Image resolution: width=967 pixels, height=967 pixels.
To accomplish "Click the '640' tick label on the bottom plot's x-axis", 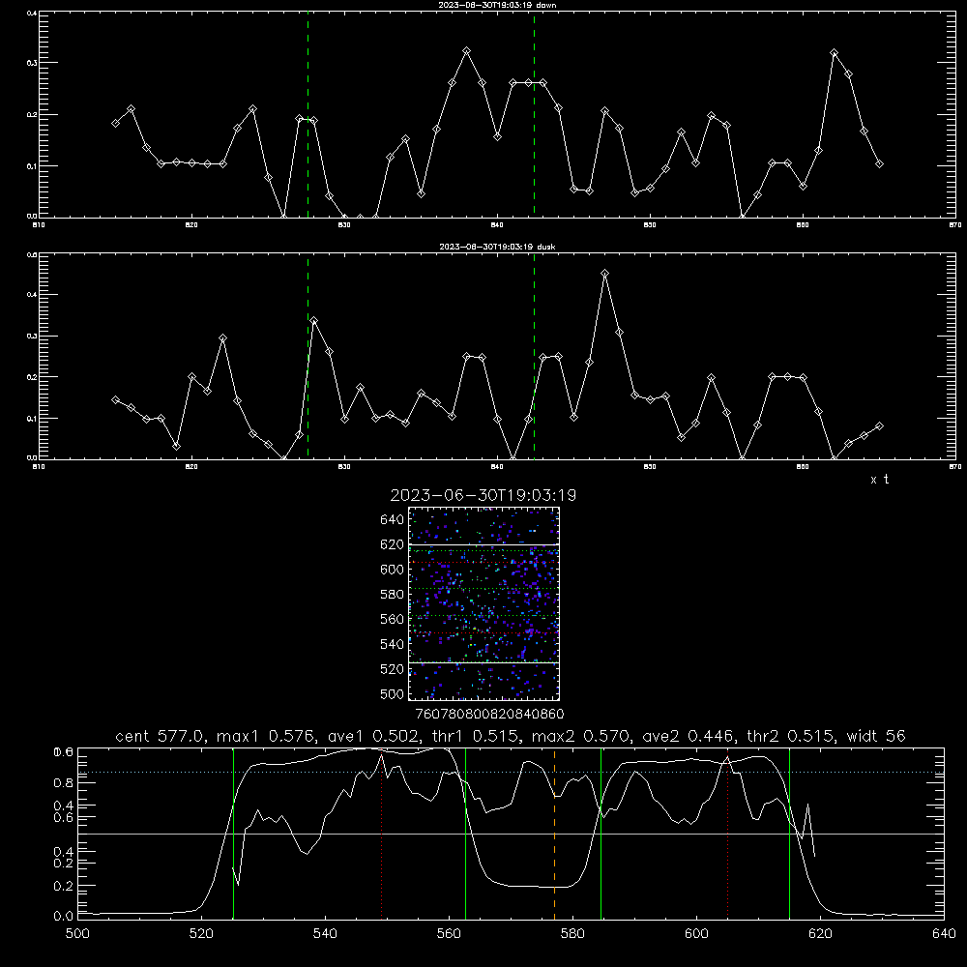I will 944,934.
